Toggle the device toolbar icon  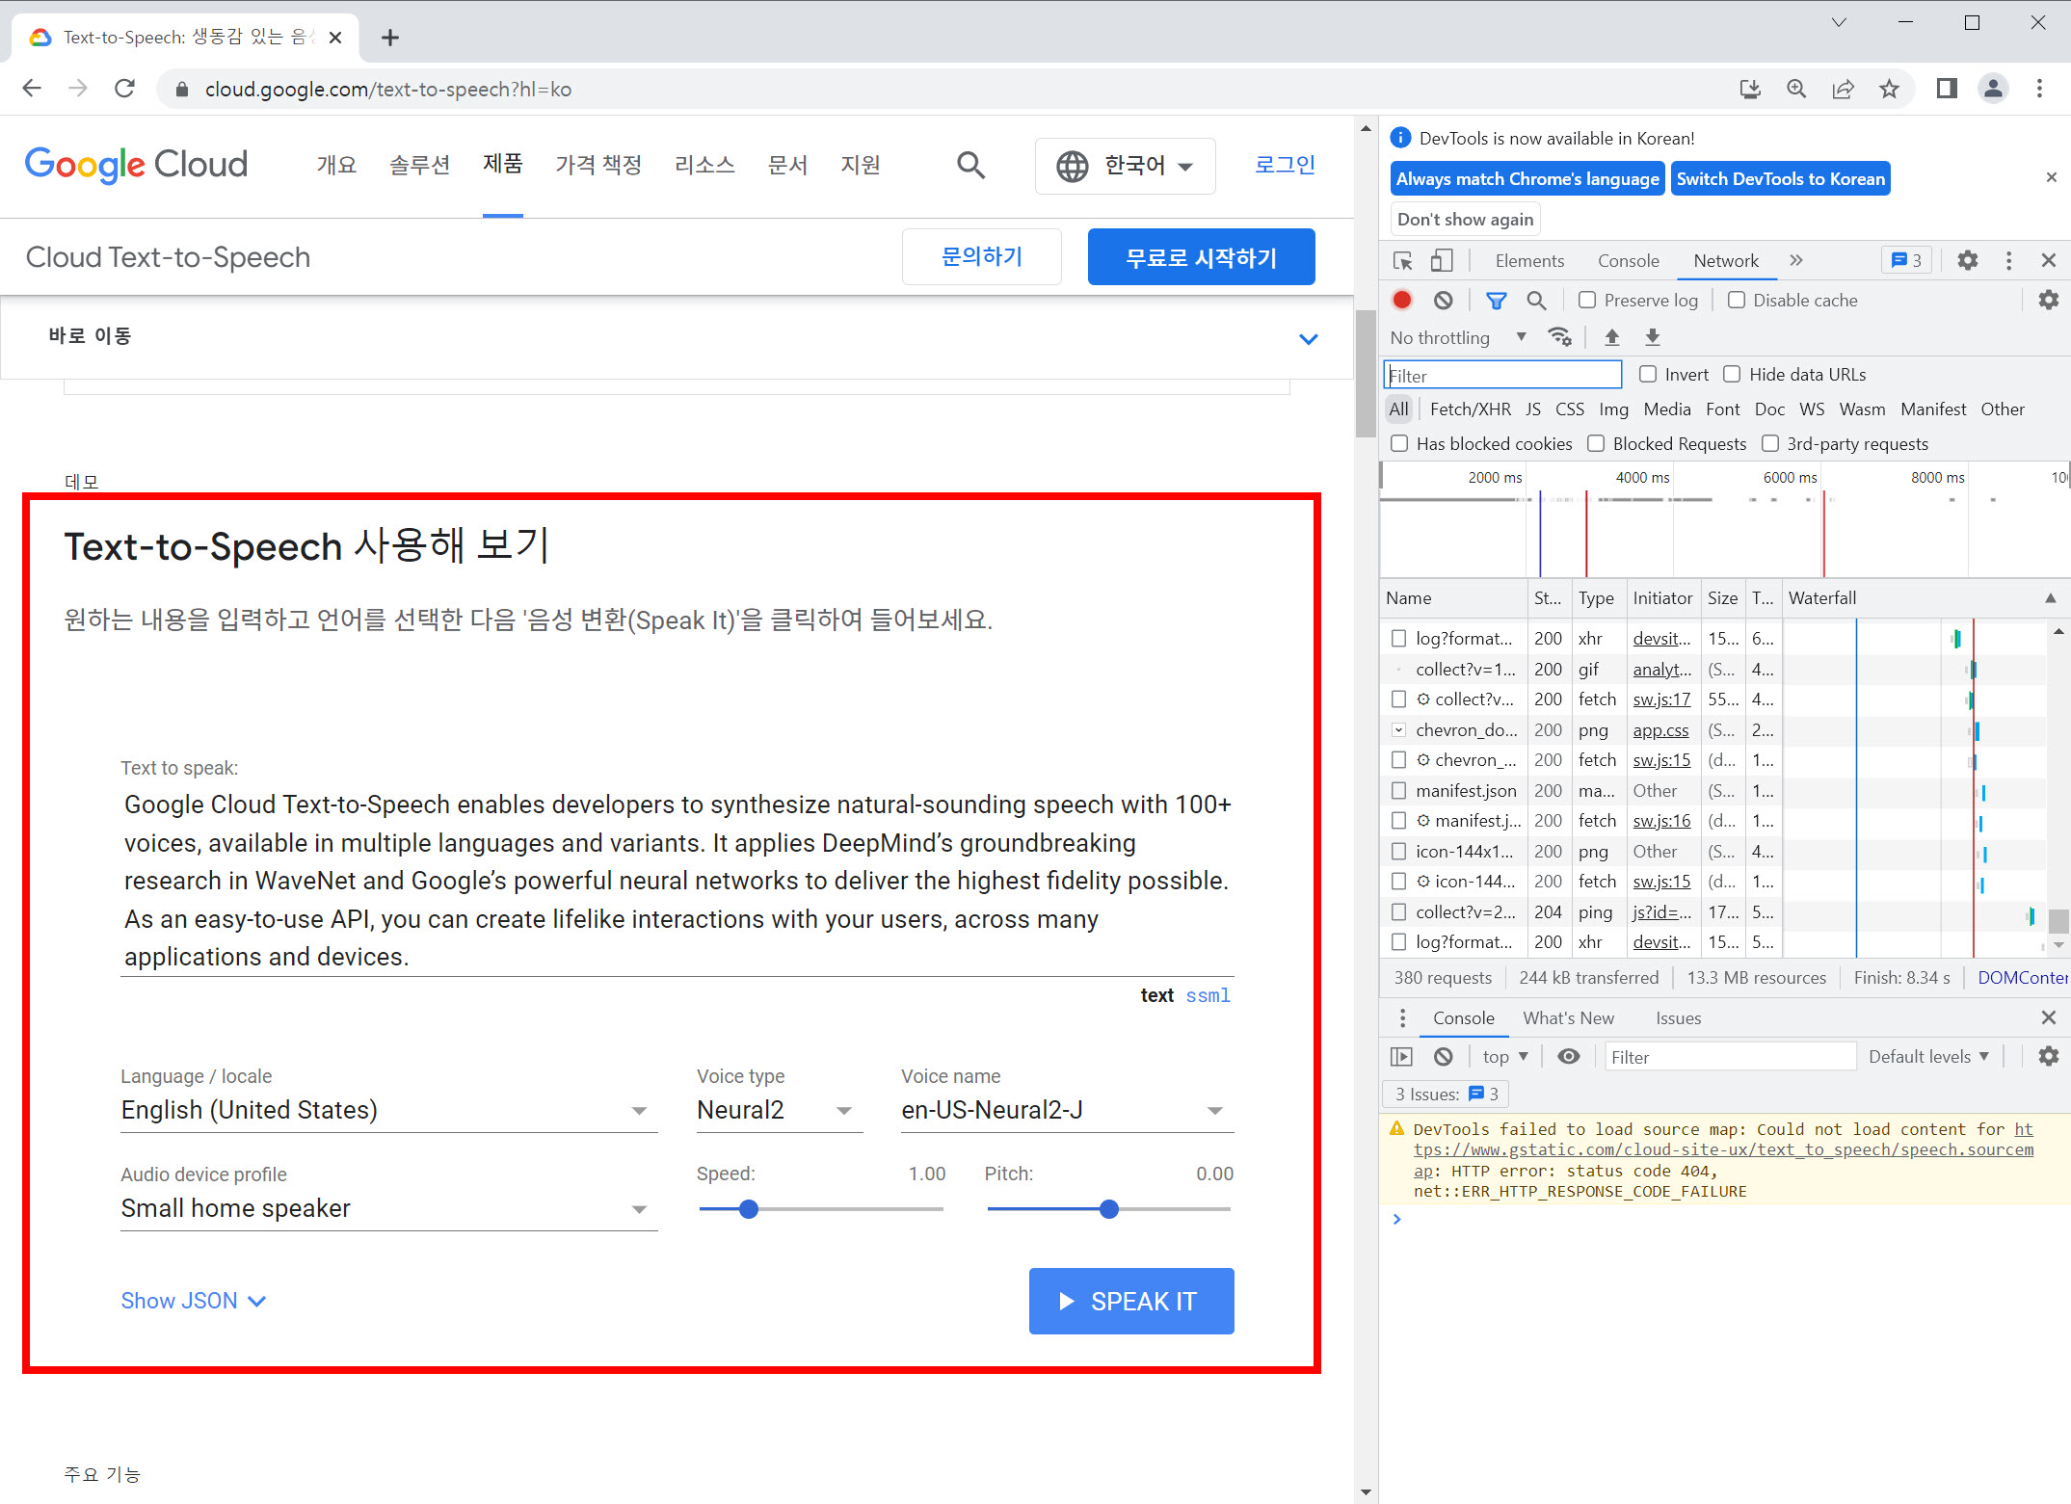pos(1441,261)
